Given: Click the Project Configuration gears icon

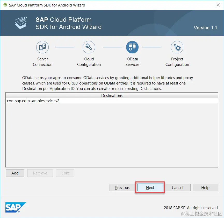Looking at the screenshot, I should [x=177, y=47].
